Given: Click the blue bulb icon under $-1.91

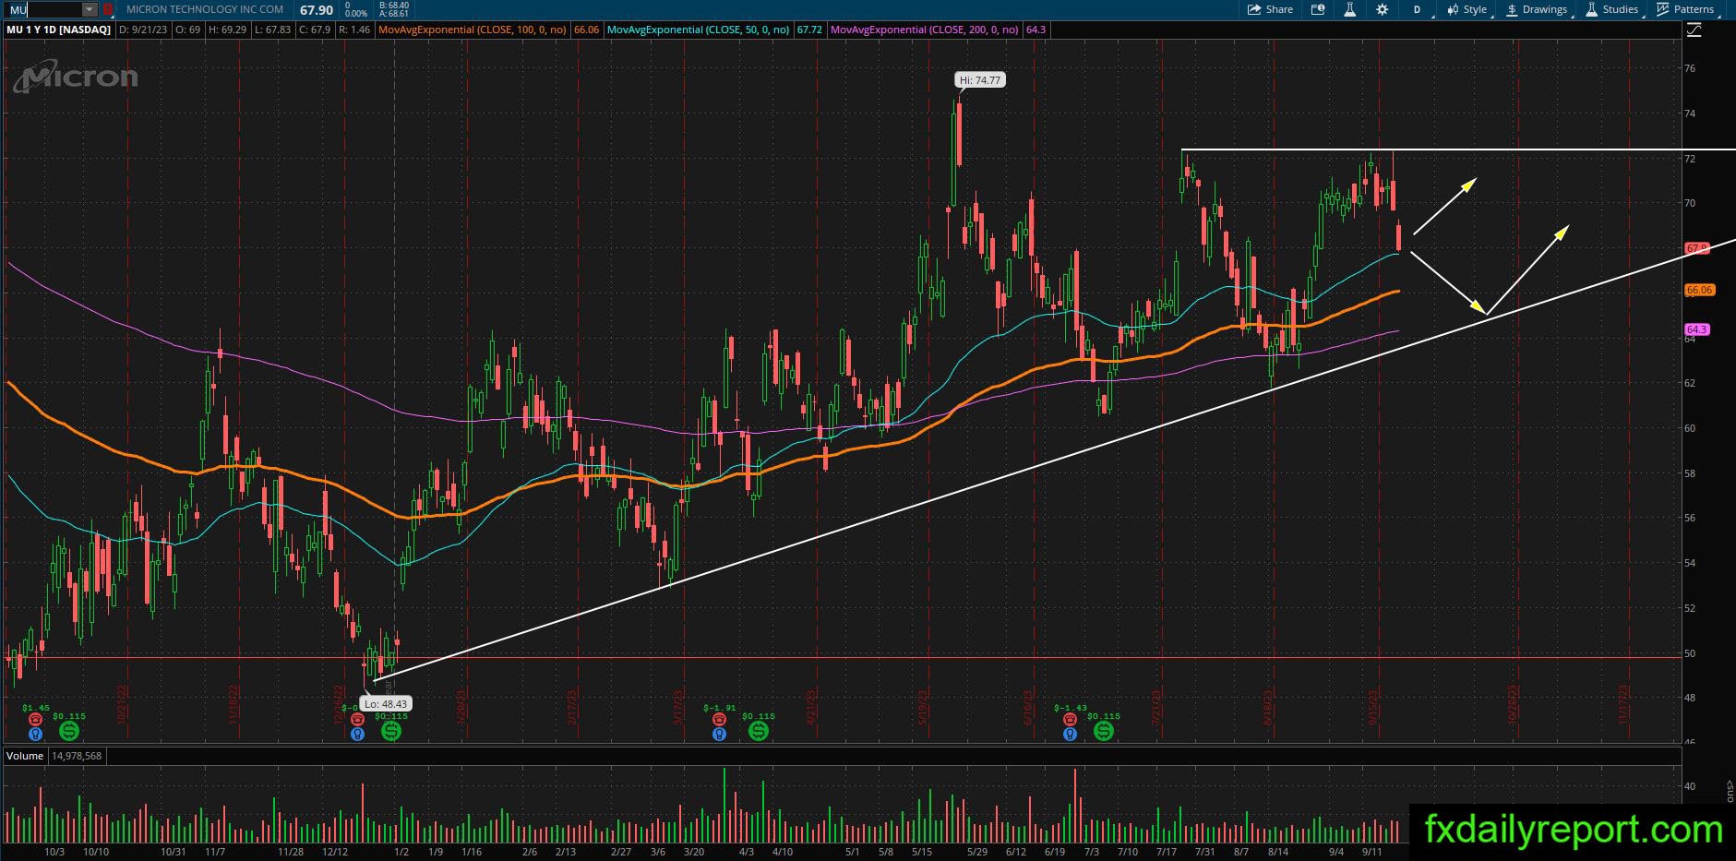Looking at the screenshot, I should [719, 734].
